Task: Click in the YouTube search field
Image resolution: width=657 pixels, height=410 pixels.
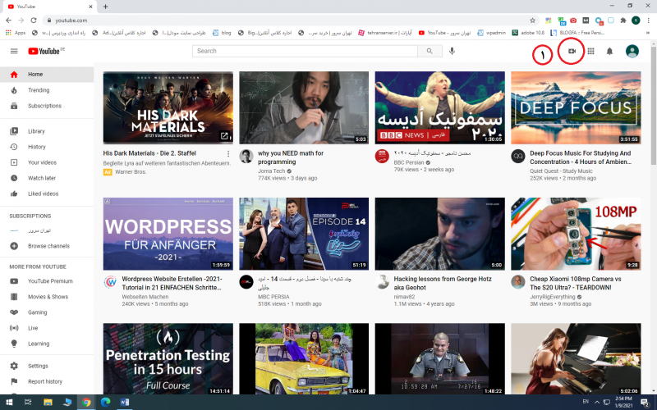Action: [304, 51]
